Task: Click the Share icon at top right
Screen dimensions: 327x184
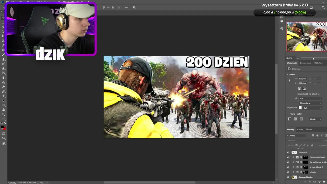Action: 311,7
